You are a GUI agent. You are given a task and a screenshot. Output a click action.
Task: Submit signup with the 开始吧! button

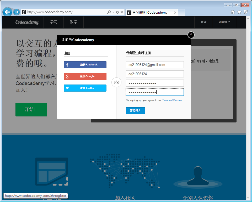pyautogui.click(x=135, y=111)
